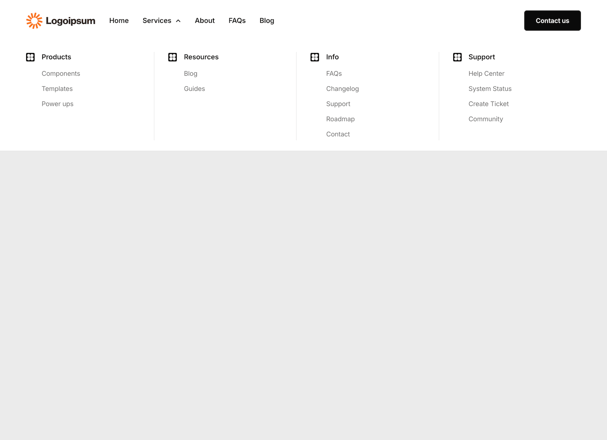Select Templates under Products
This screenshot has width=607, height=440.
57,89
